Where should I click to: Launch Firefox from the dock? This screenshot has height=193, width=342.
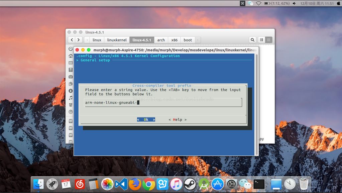(135, 184)
